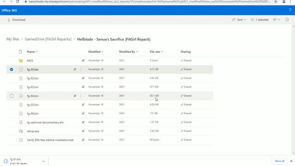295x166 pixels.
Task: Click the Sharing column header
Action: click(x=185, y=52)
